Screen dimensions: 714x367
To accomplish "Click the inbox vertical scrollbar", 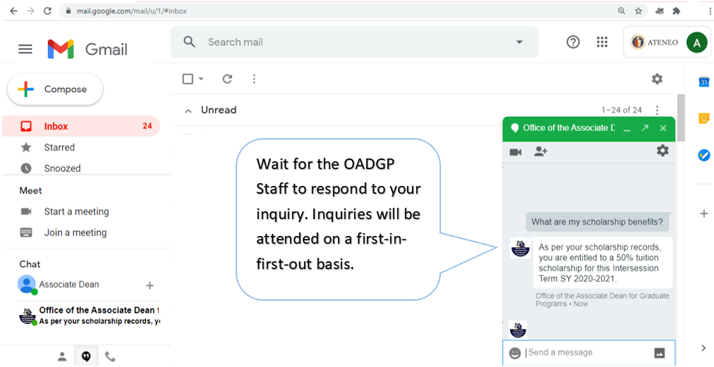I will pyautogui.click(x=681, y=118).
